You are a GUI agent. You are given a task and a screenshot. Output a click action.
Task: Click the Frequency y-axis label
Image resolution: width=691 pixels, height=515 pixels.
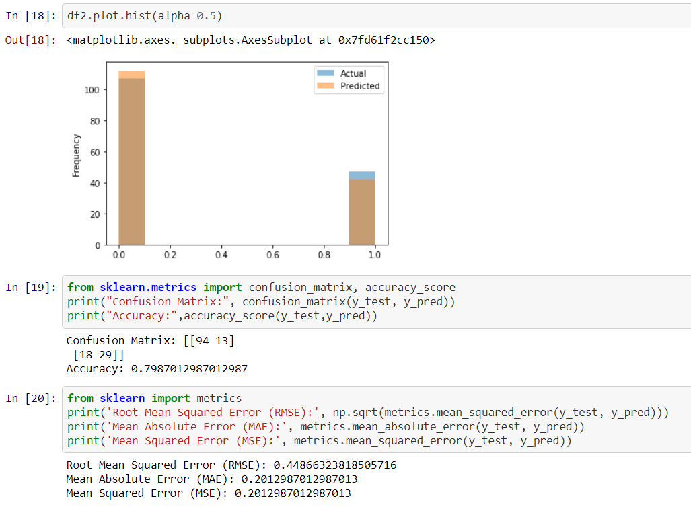click(x=76, y=156)
